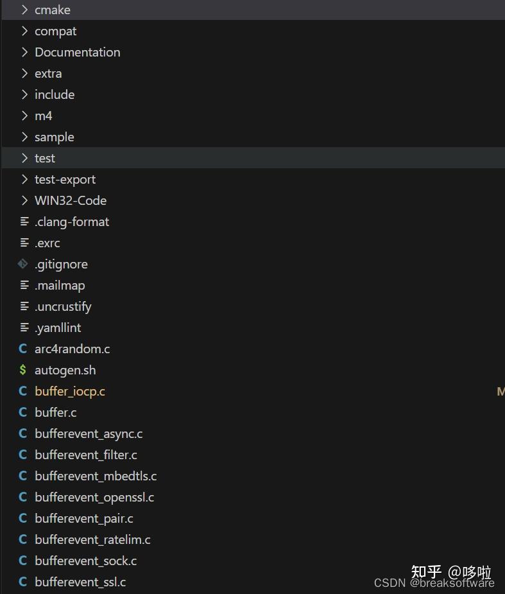The height and width of the screenshot is (594, 505).
Task: Click the C icon beside bufferevent_async.c
Action: pyautogui.click(x=22, y=433)
